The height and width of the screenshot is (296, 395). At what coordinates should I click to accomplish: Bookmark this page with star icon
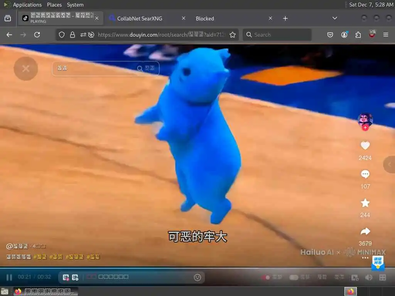[233, 35]
